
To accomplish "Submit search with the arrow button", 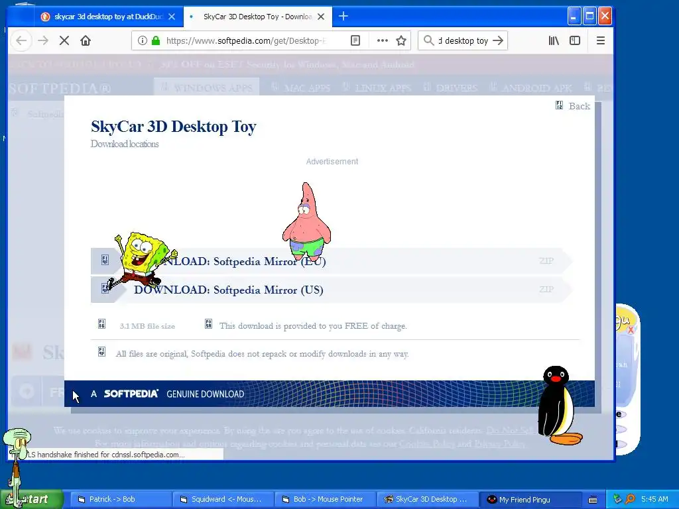I will pos(498,40).
